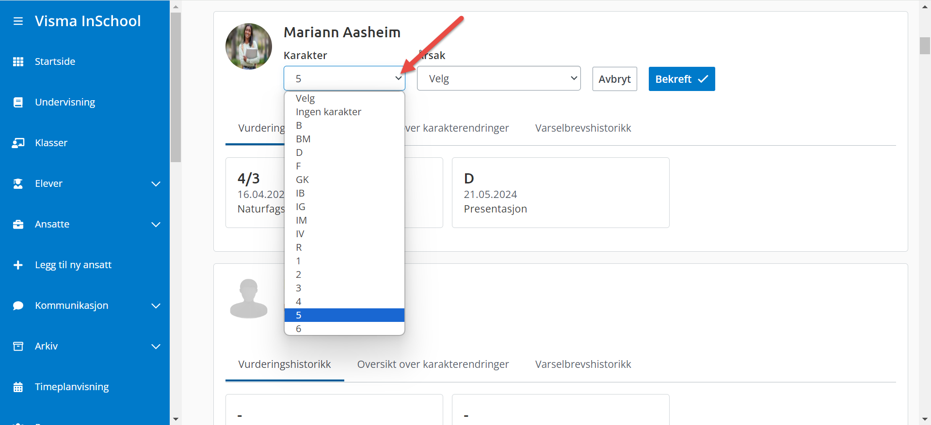The height and width of the screenshot is (425, 931).
Task: Select grade option BM
Action: [x=344, y=139]
